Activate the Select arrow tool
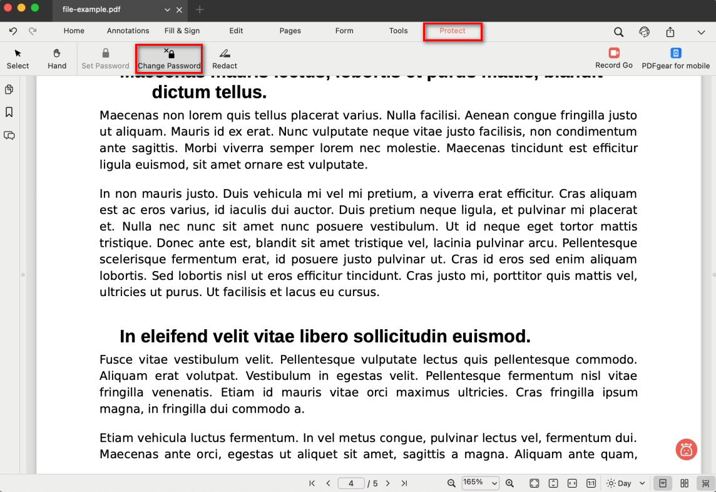This screenshot has height=492, width=716. coord(18,59)
